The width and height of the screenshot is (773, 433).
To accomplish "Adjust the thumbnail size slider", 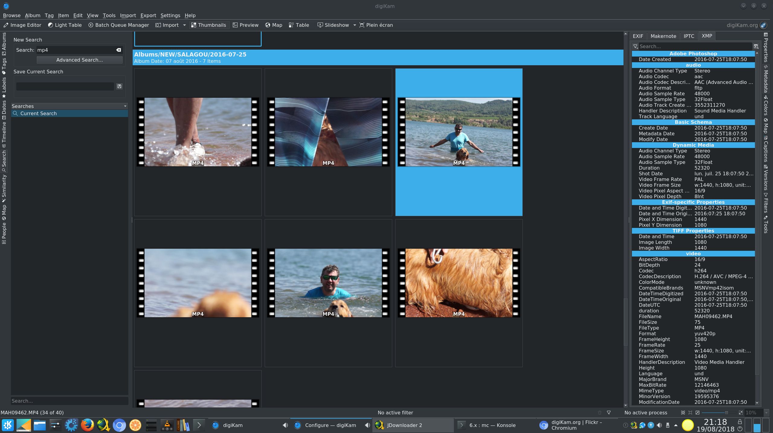I will click(719, 412).
